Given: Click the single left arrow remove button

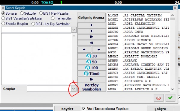Looking at the screenshot, I should click(x=91, y=31).
